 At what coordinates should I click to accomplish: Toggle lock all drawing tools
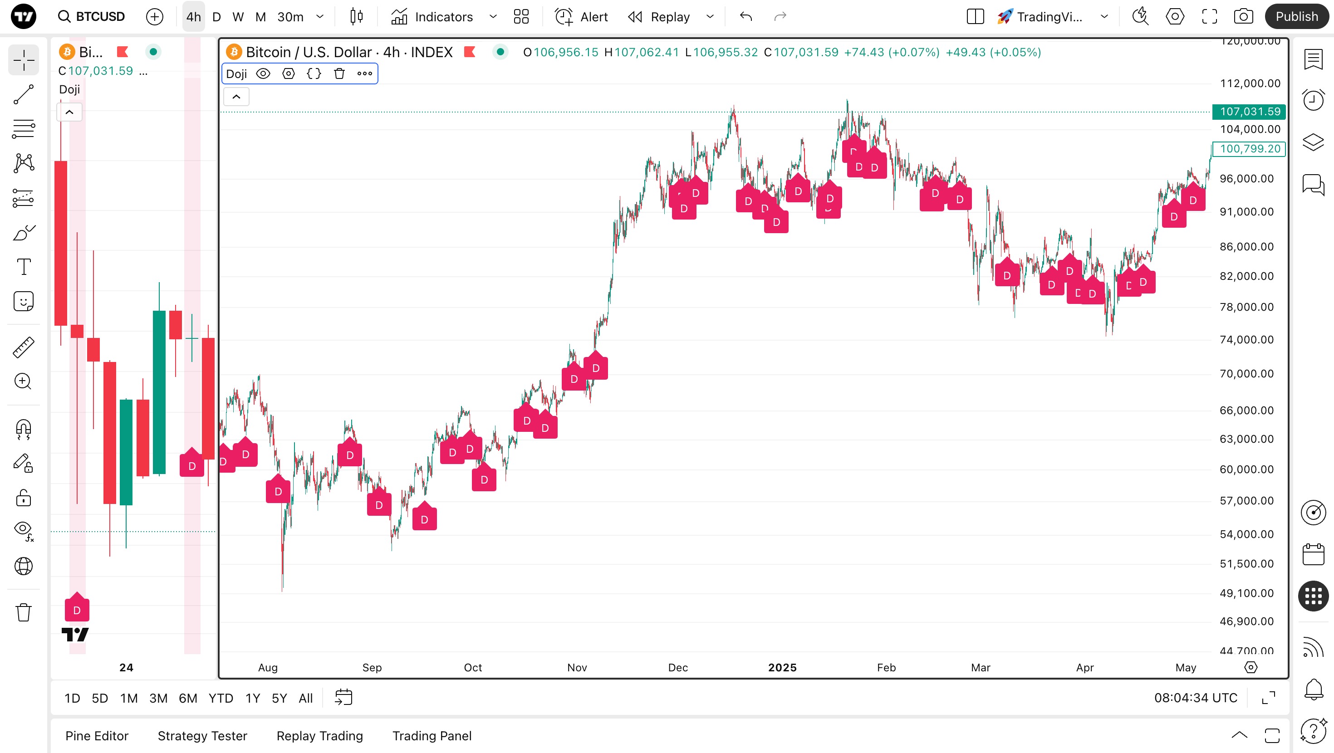(x=23, y=498)
